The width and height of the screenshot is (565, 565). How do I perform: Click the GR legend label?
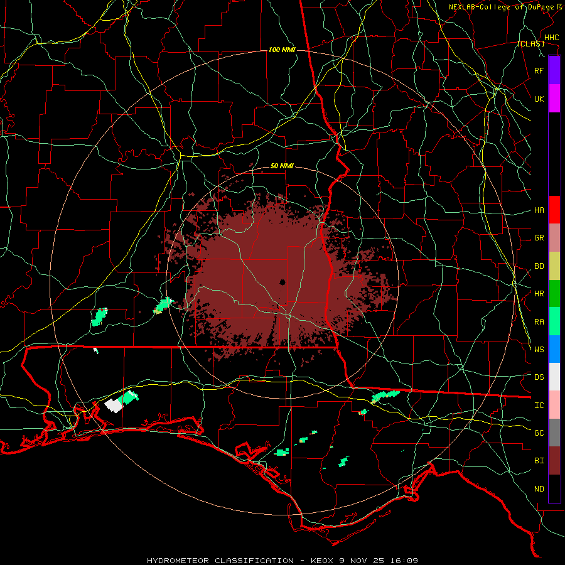pyautogui.click(x=539, y=238)
